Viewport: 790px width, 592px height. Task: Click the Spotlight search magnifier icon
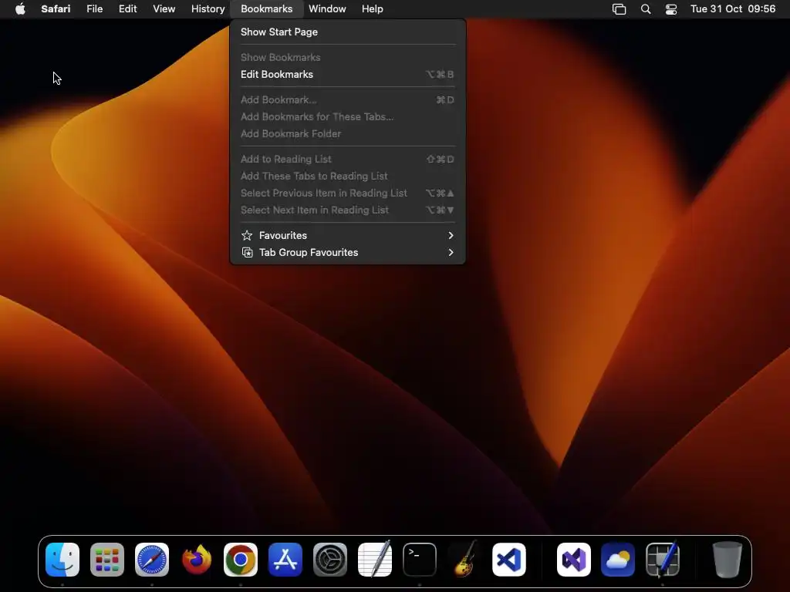(x=646, y=9)
